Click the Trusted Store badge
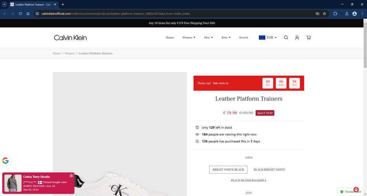 tap(351, 191)
